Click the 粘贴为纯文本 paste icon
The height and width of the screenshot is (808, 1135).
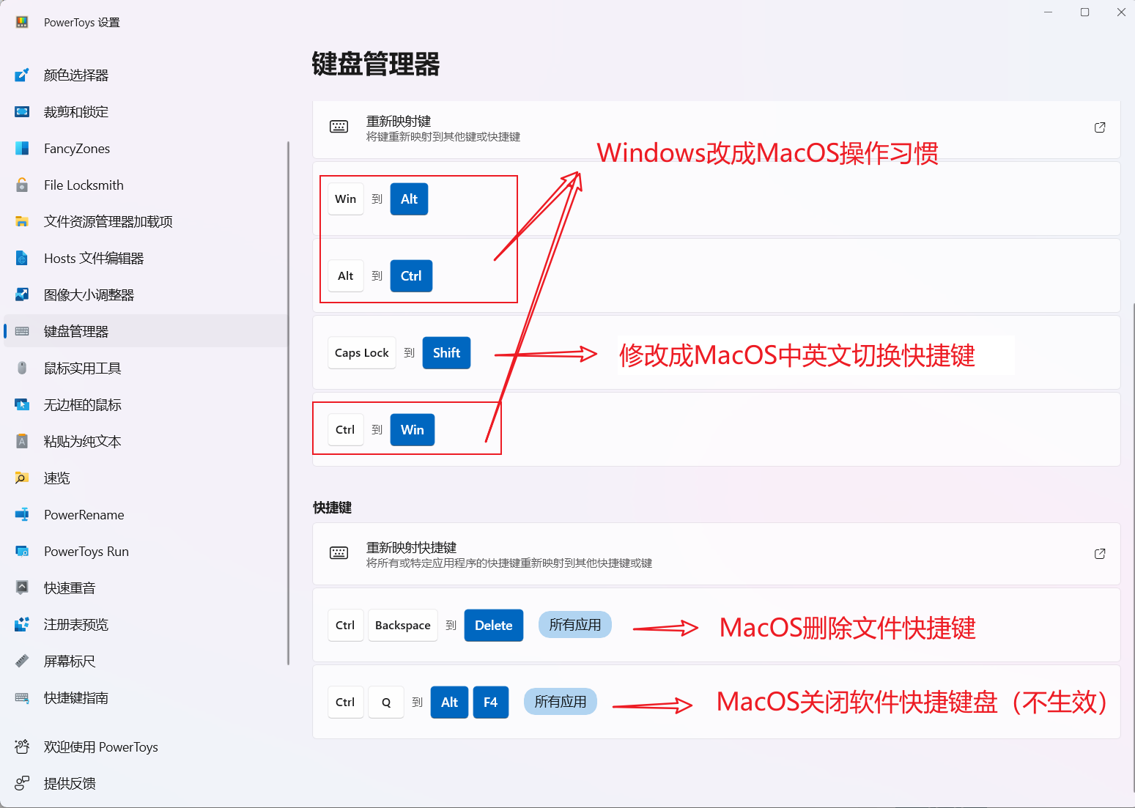(22, 441)
